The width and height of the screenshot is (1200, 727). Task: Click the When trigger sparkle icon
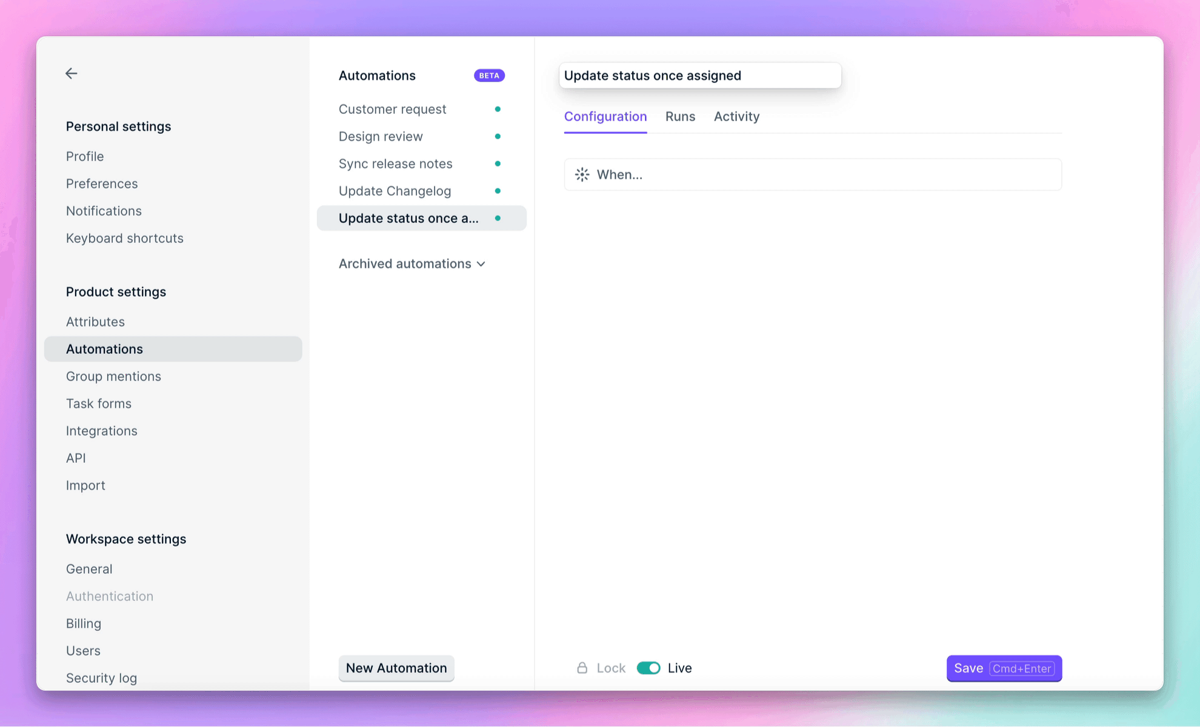[582, 174]
